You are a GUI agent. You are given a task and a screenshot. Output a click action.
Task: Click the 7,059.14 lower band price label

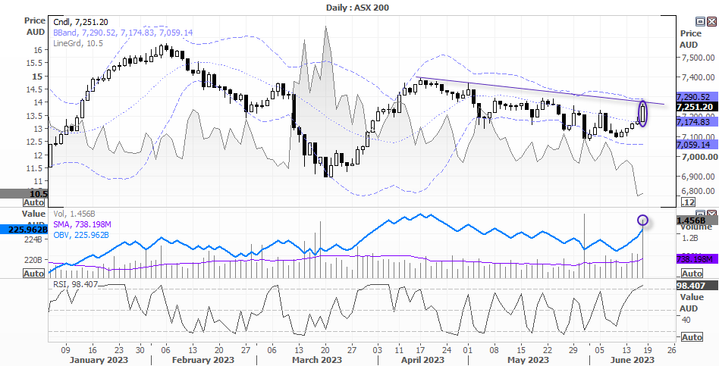tap(695, 144)
